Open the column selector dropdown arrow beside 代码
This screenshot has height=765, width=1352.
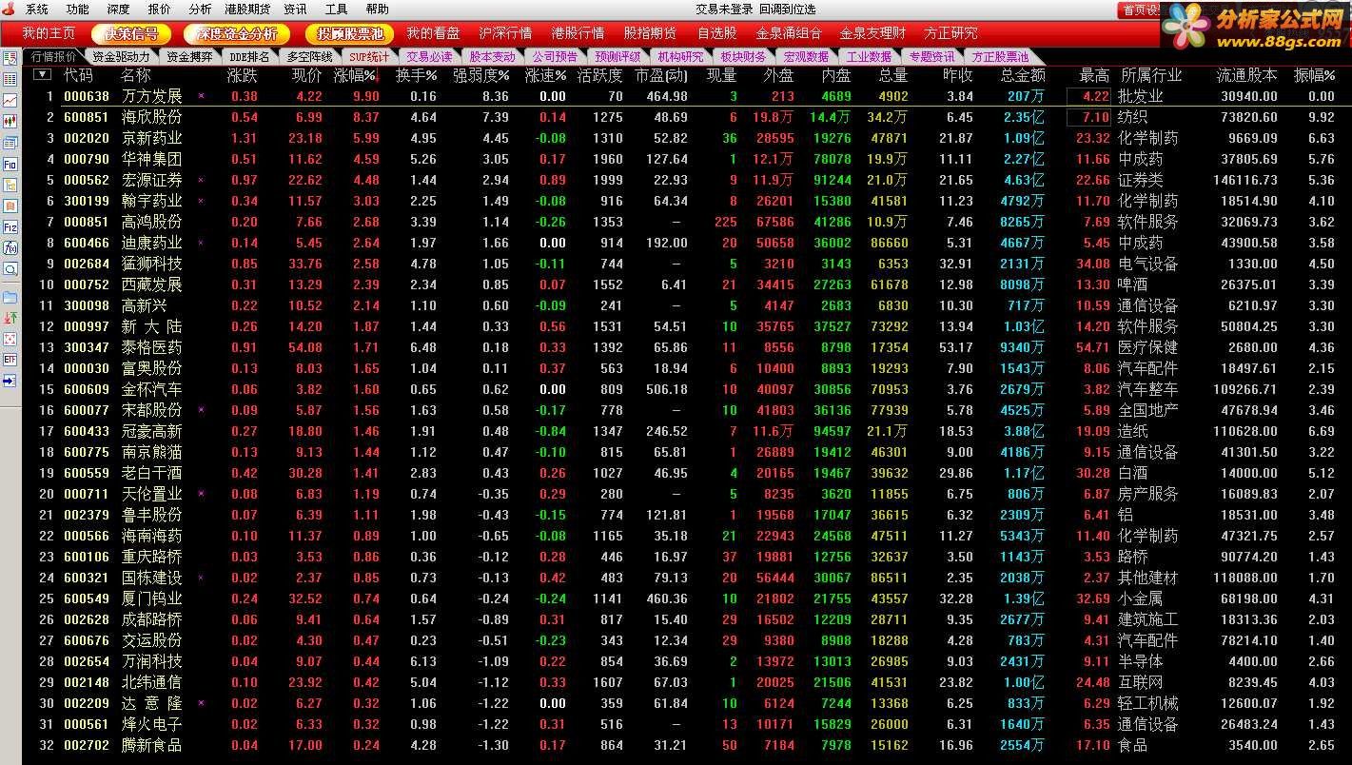[42, 74]
